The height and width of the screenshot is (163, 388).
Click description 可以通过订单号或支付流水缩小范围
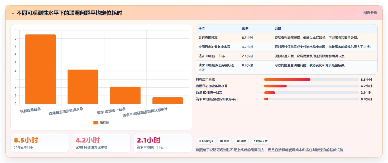coord(323,47)
